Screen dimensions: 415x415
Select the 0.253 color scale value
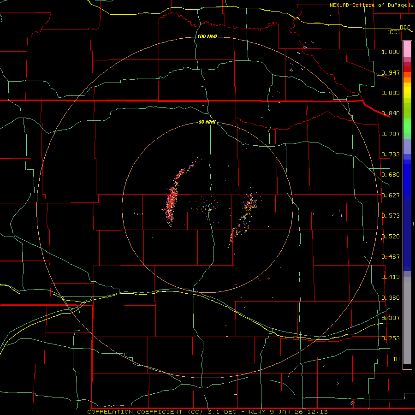[391, 338]
